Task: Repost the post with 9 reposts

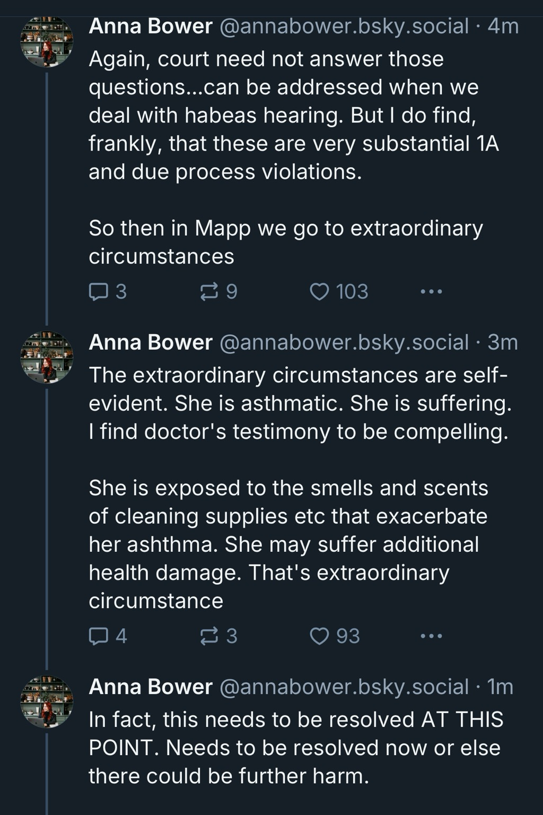Action: (x=209, y=291)
